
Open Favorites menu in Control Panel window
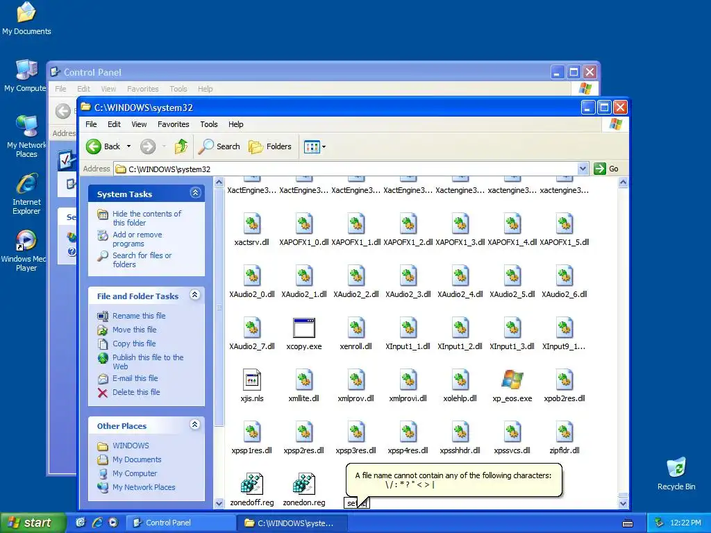[142, 89]
